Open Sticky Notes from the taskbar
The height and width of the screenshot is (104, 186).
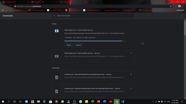point(87,101)
